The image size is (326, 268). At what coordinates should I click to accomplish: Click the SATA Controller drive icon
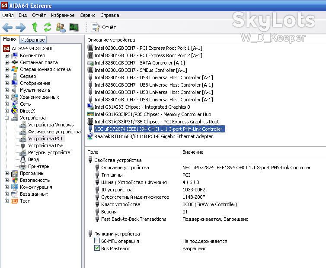(x=90, y=63)
